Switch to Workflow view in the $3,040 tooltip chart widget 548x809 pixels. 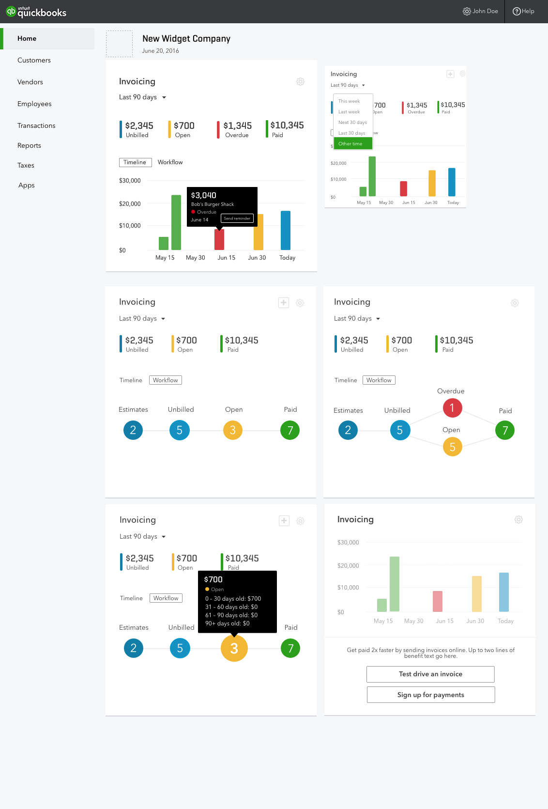pyautogui.click(x=170, y=162)
